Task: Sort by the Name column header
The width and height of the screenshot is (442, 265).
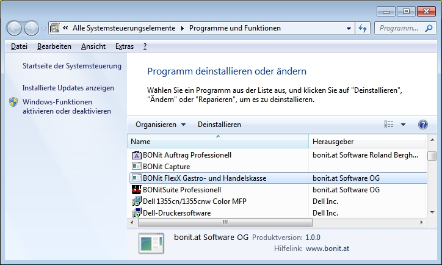Action: [218, 142]
